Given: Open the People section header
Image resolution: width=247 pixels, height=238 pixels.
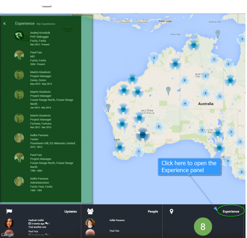Looking at the screenshot, I should point(153,211).
